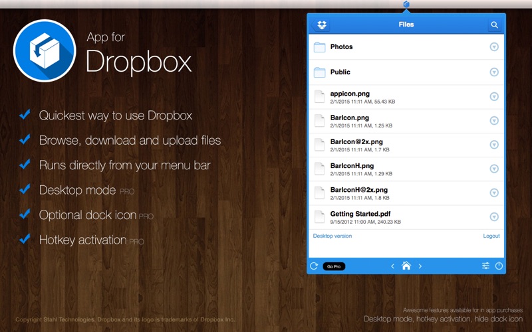Click the Go Pro button
Screen dimensions: 532x332
pyautogui.click(x=334, y=266)
